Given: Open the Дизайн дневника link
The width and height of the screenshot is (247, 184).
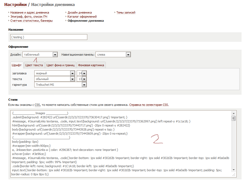Looking at the screenshot, I should pyautogui.click(x=80, y=12).
